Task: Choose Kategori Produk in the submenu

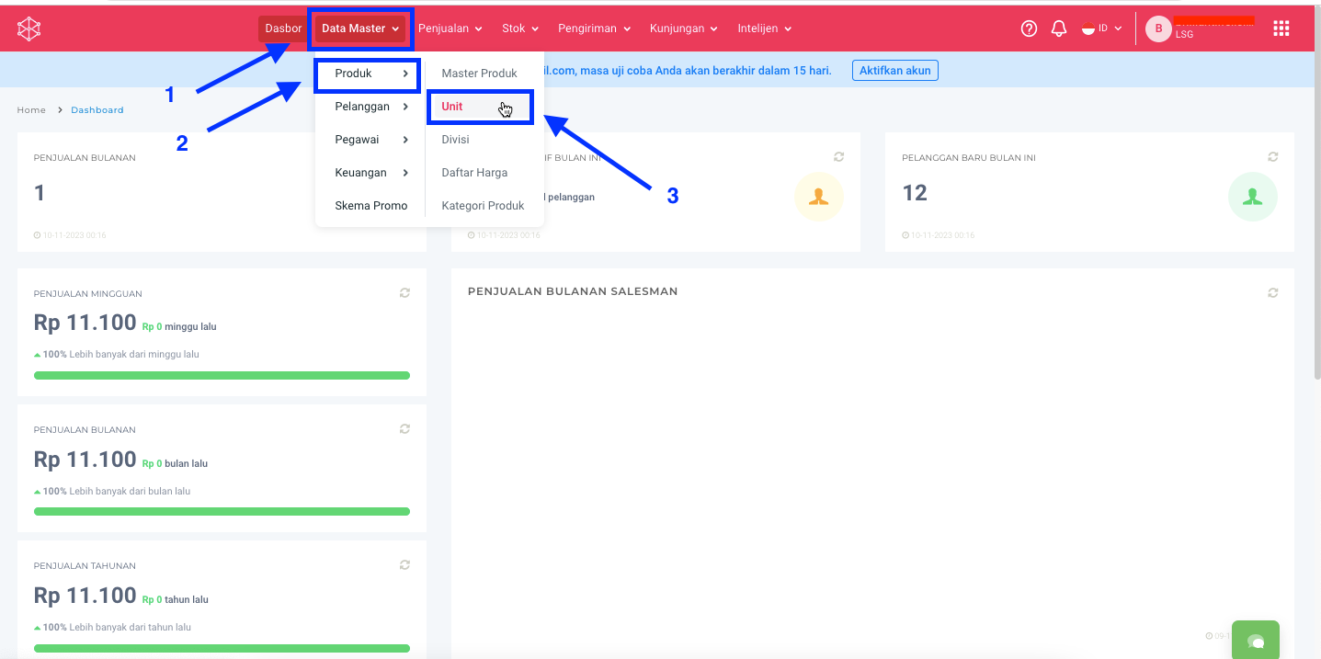Action: tap(483, 206)
